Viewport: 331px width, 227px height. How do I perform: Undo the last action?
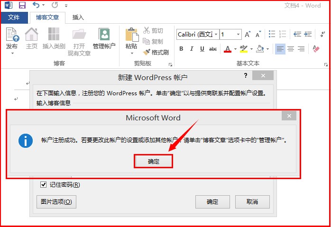click(x=36, y=5)
